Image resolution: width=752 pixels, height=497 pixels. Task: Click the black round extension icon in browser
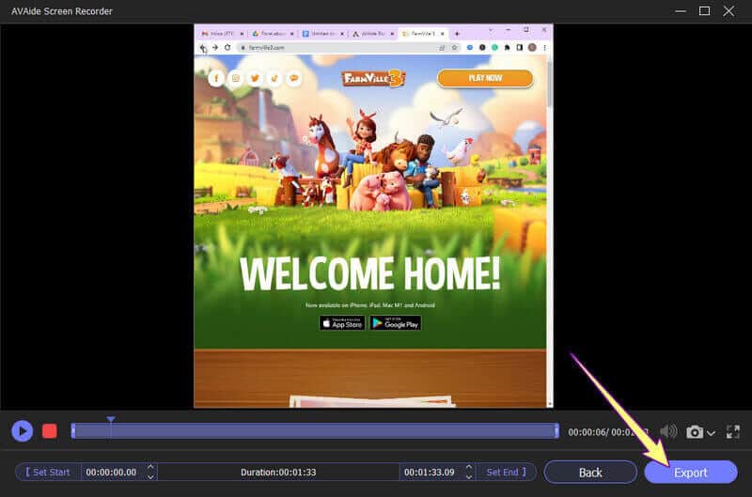[482, 48]
